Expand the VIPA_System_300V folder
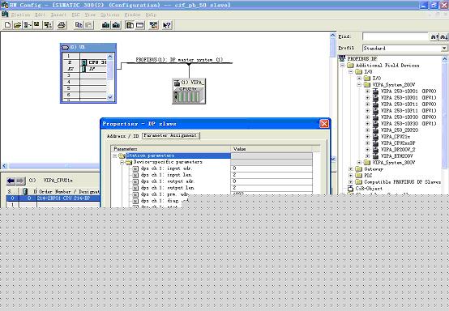 [x=359, y=163]
